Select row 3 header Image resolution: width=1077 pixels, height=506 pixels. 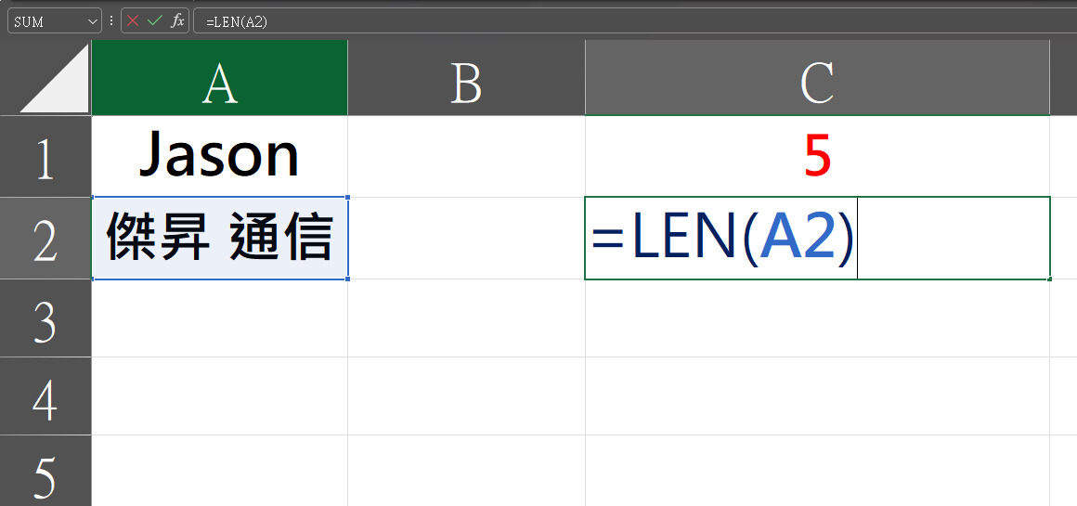tap(45, 318)
